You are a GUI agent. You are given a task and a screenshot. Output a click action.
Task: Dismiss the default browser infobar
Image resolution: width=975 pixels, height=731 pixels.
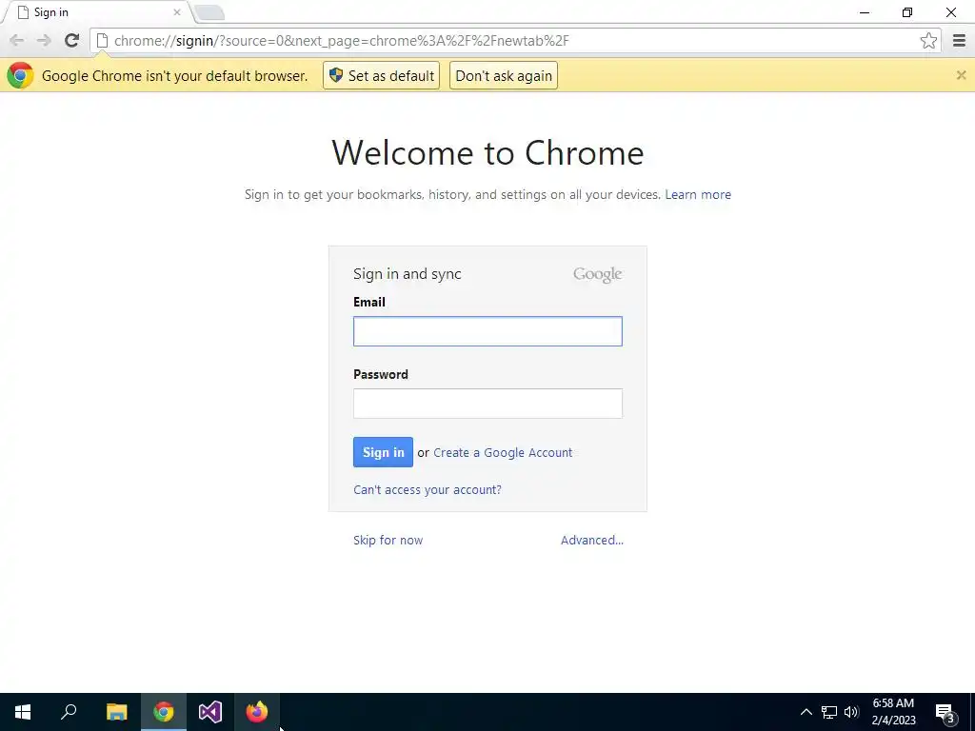coord(961,75)
